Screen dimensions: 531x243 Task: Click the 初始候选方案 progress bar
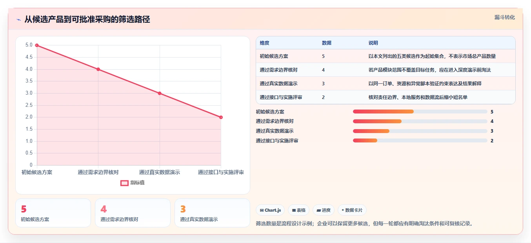coord(420,112)
